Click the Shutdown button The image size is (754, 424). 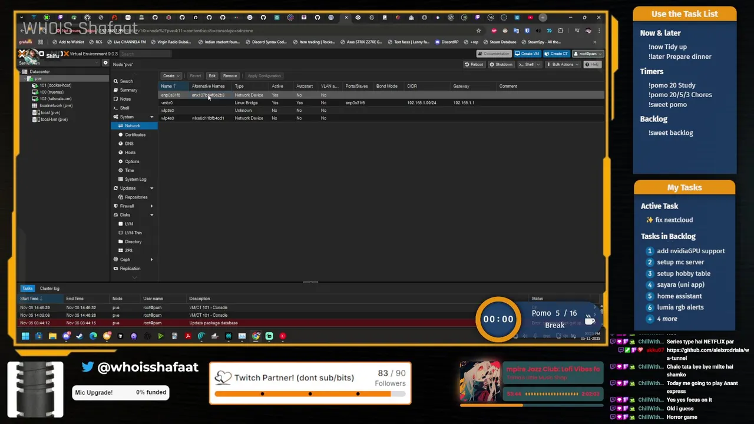[x=501, y=65]
